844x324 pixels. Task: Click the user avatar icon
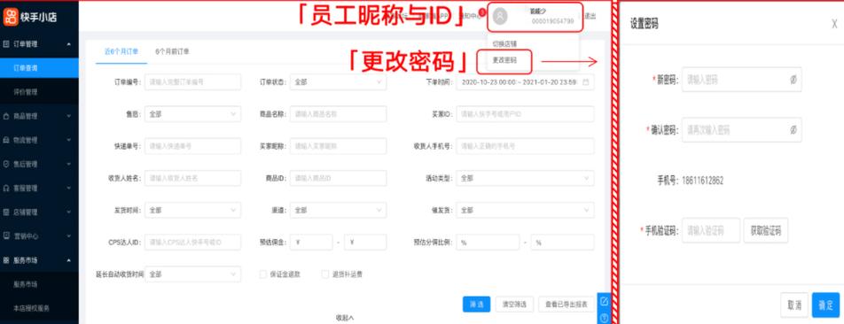500,17
